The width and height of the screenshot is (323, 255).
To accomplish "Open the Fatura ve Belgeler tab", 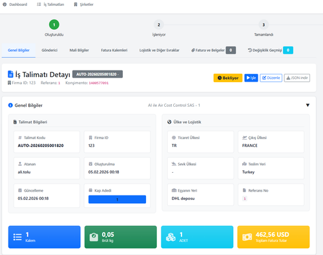I will point(213,50).
